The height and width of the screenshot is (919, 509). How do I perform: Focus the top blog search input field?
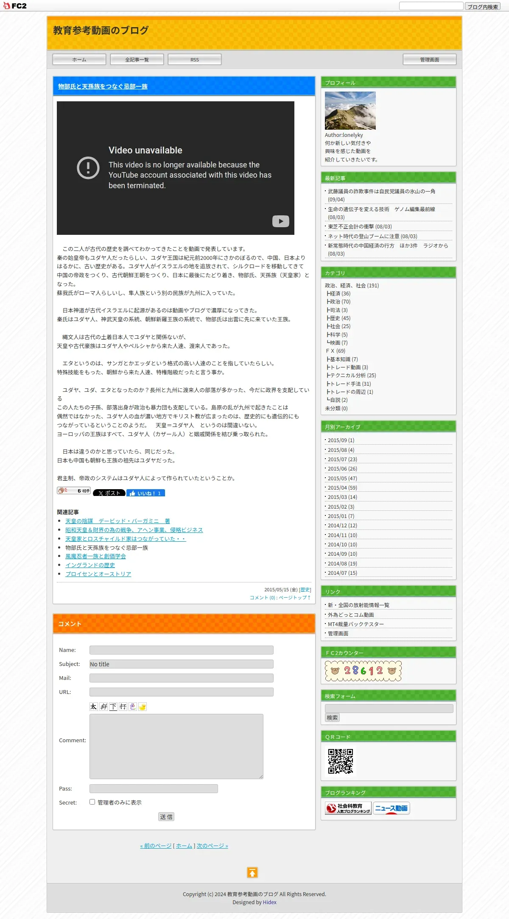click(431, 6)
